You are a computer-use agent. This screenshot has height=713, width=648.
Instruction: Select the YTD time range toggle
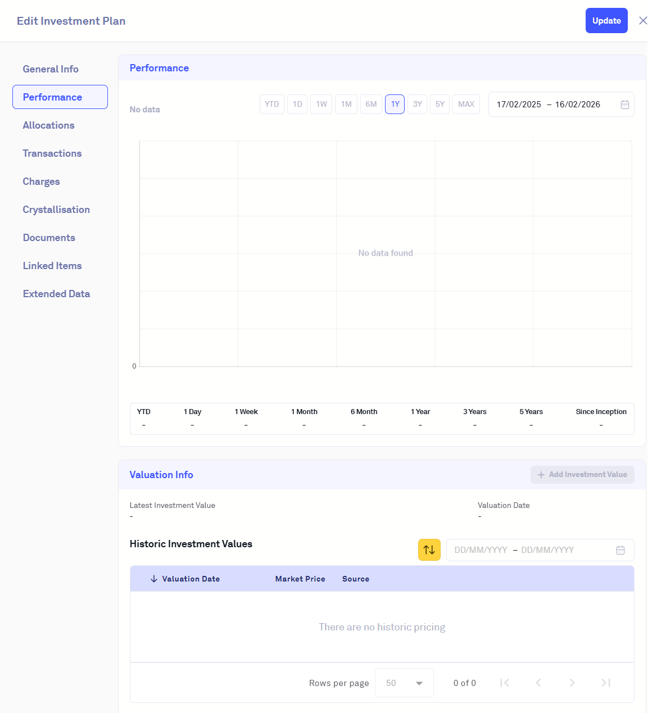tap(271, 105)
